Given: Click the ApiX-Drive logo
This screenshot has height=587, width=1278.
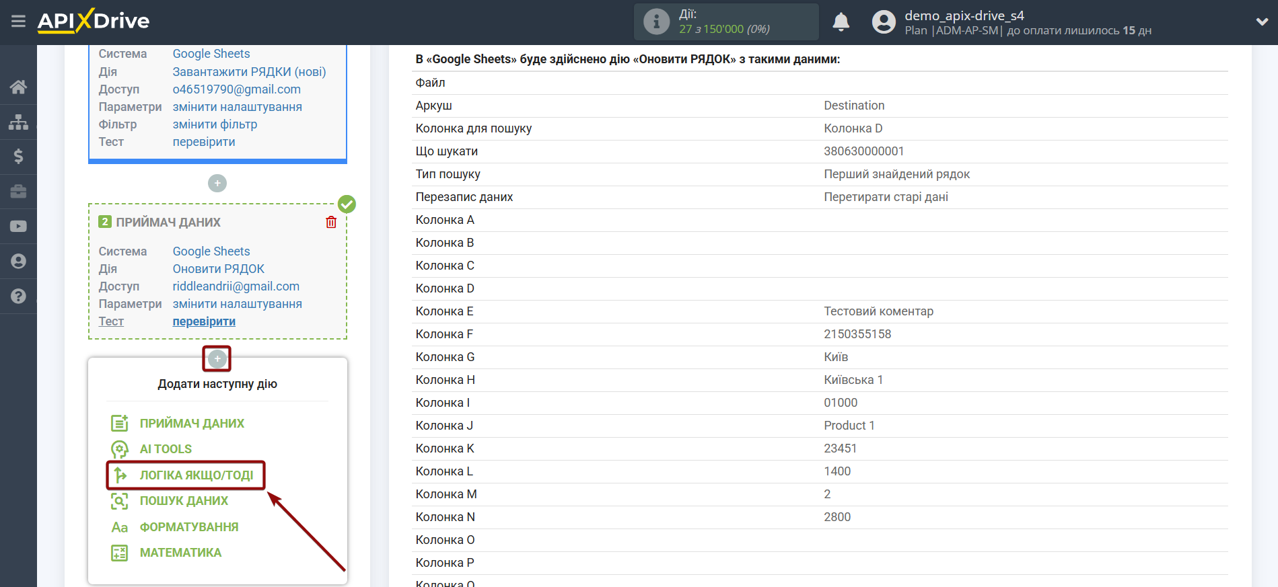Looking at the screenshot, I should (94, 21).
